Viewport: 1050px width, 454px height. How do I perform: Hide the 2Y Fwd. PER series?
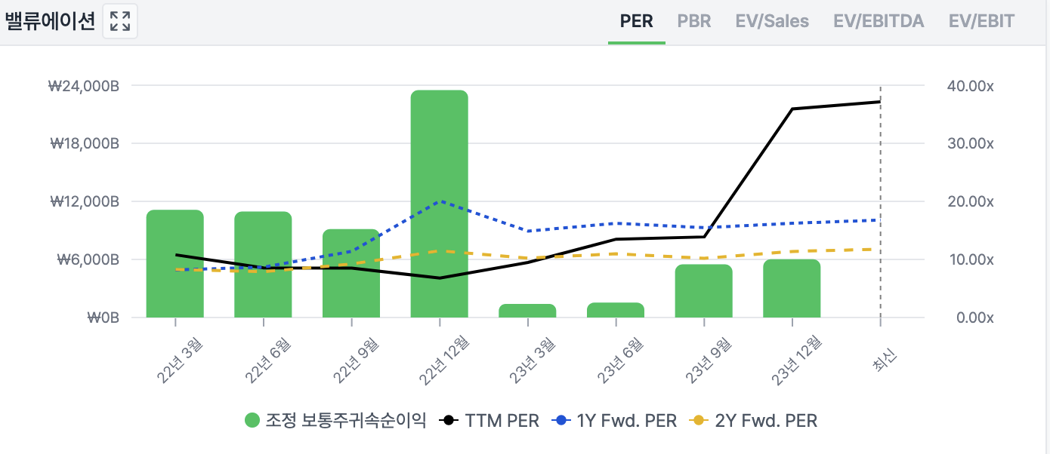(755, 420)
